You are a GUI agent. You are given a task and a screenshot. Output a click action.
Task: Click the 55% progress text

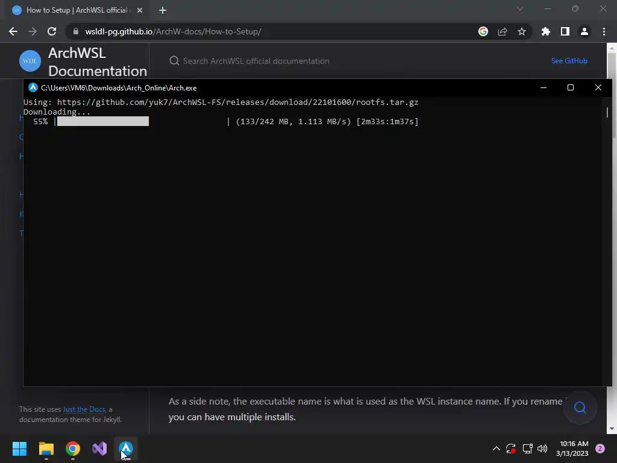tap(40, 121)
